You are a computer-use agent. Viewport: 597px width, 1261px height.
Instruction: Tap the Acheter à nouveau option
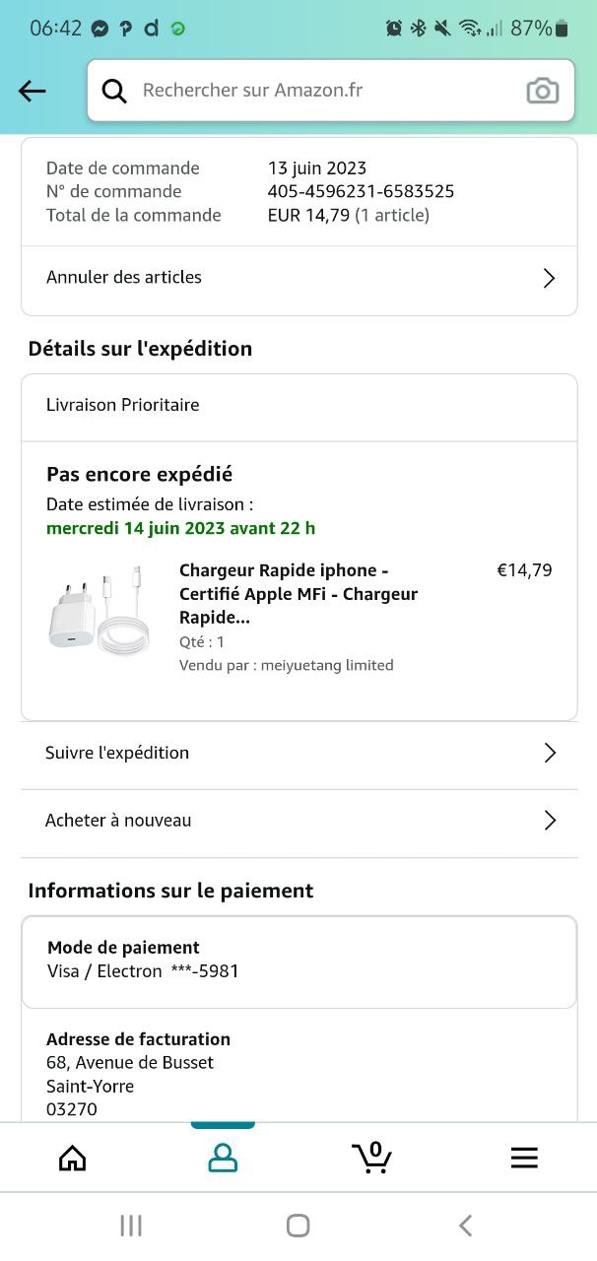[x=118, y=821]
